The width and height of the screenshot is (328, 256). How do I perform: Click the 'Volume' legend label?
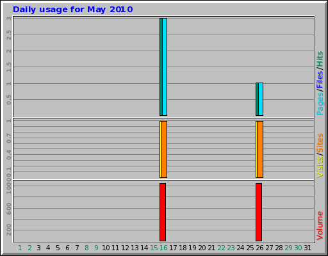coord(320,225)
